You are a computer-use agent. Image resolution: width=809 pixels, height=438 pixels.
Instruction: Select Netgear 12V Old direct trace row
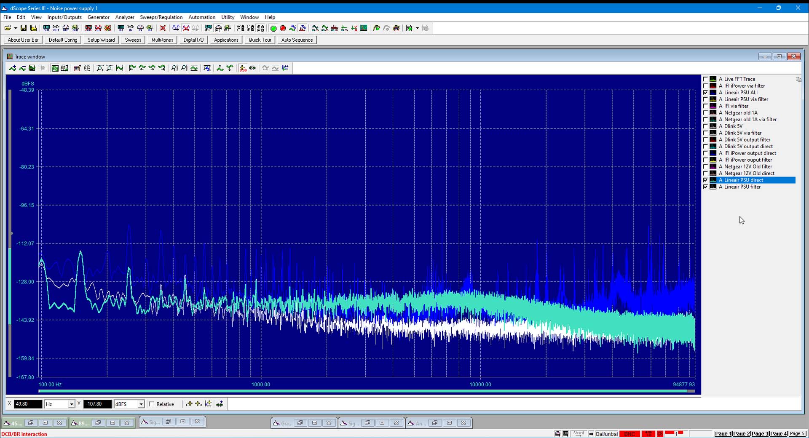749,174
